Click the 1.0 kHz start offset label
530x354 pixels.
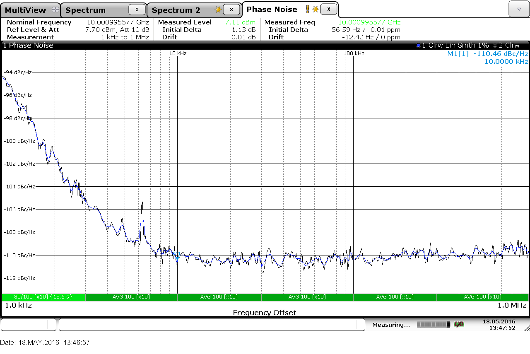click(x=18, y=305)
